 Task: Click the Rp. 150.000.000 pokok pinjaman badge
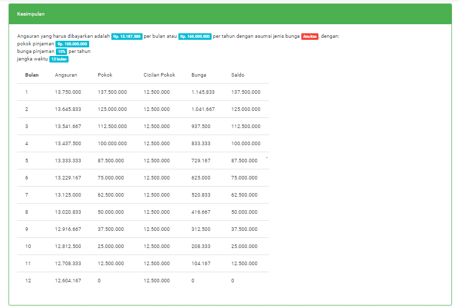(73, 44)
